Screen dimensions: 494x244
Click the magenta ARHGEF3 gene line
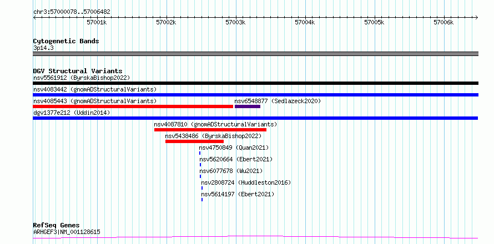255,237
